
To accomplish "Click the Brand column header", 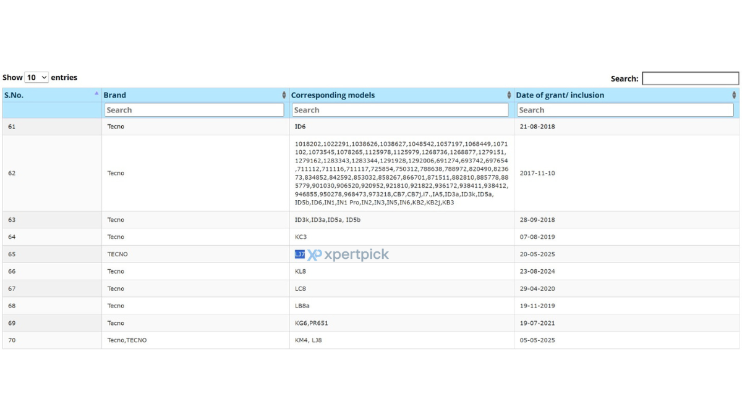I will tap(115, 95).
